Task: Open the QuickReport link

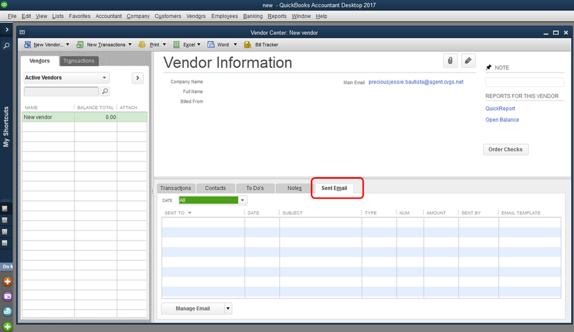Action: 500,109
